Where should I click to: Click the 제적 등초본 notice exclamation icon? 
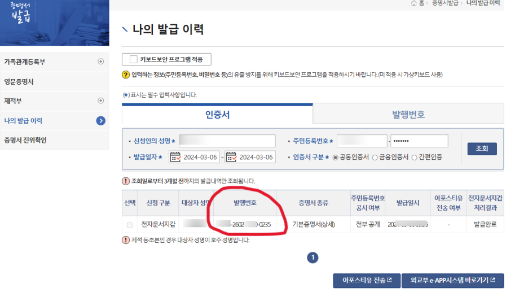[126, 240]
